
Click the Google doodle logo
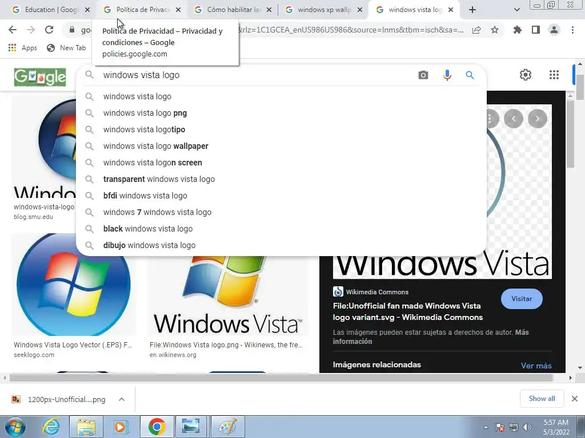(x=40, y=77)
